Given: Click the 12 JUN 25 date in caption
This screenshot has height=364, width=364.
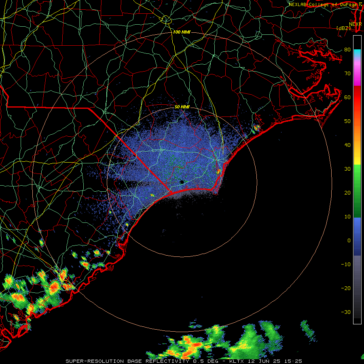Looking at the screenshot, I should point(264,361).
